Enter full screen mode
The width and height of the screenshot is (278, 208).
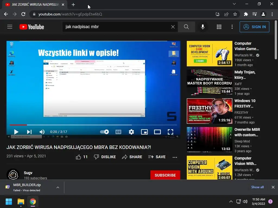pos(170,132)
